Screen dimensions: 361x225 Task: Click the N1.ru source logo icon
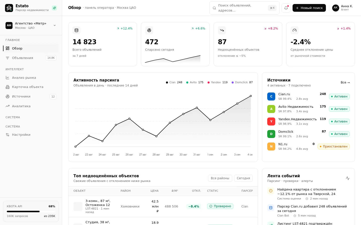pos(271,146)
